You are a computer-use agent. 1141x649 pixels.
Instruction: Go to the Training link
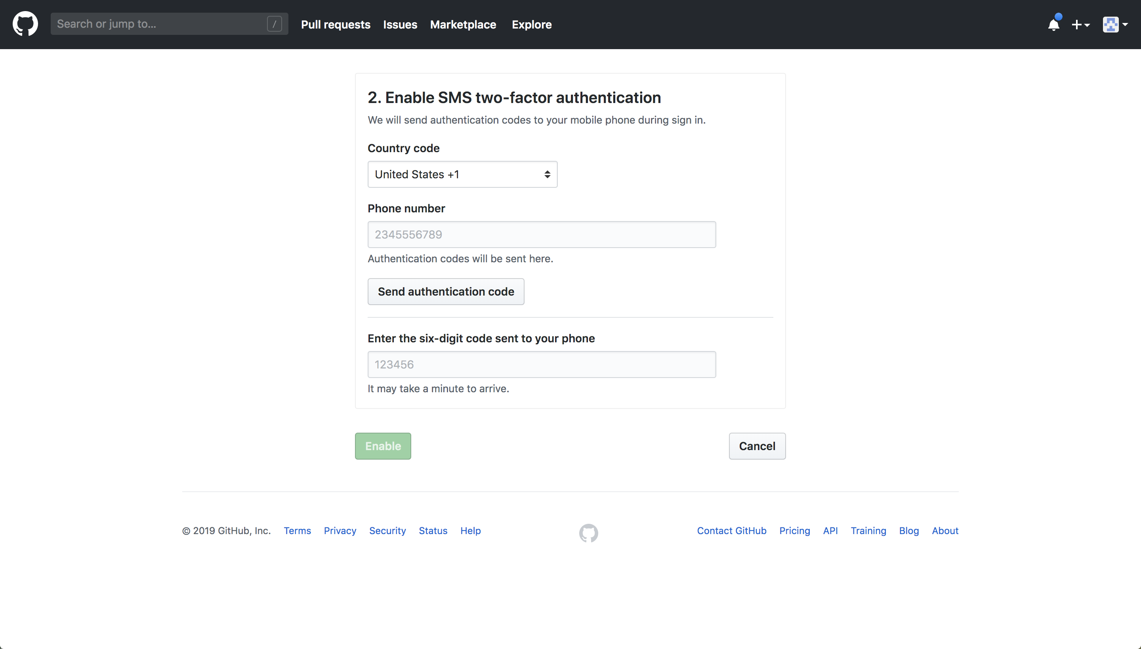tap(868, 531)
